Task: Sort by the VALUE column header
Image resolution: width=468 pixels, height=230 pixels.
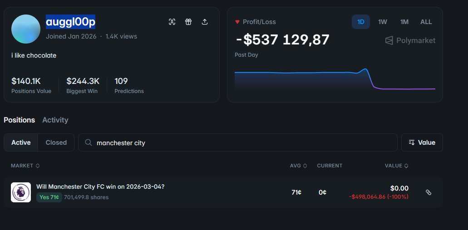Action: (397, 166)
